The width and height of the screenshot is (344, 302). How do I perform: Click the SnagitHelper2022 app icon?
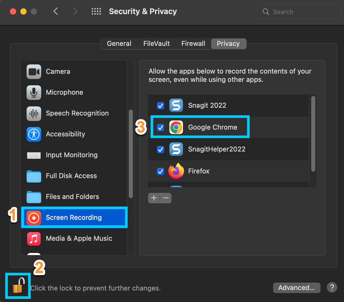(176, 149)
